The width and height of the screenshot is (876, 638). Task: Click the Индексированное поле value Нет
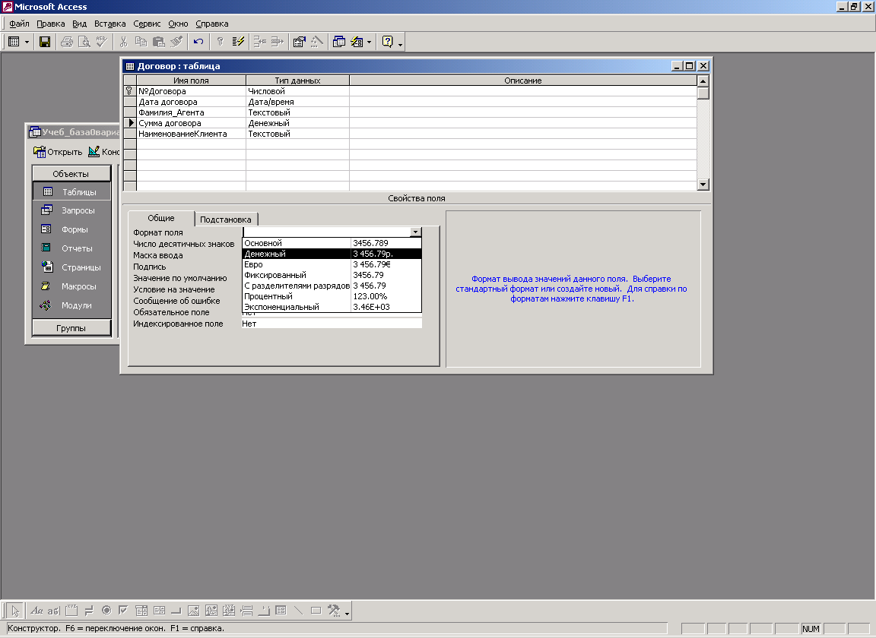(x=332, y=324)
